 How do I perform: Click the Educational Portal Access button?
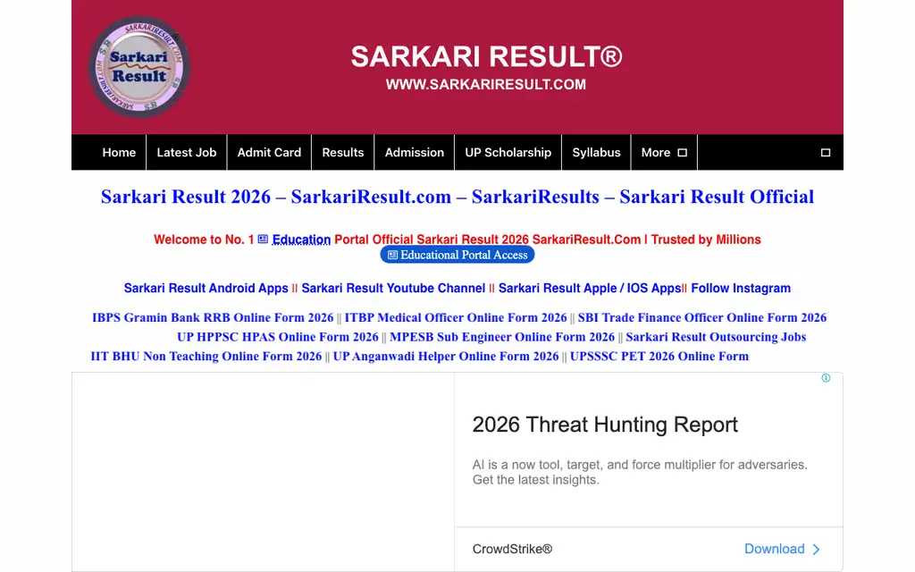click(x=457, y=255)
